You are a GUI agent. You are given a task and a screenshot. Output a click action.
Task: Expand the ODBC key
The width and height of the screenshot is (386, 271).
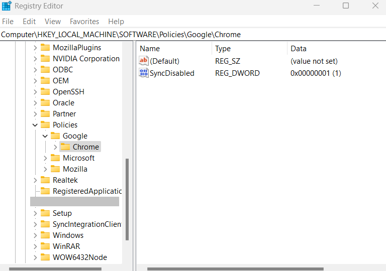coord(35,70)
